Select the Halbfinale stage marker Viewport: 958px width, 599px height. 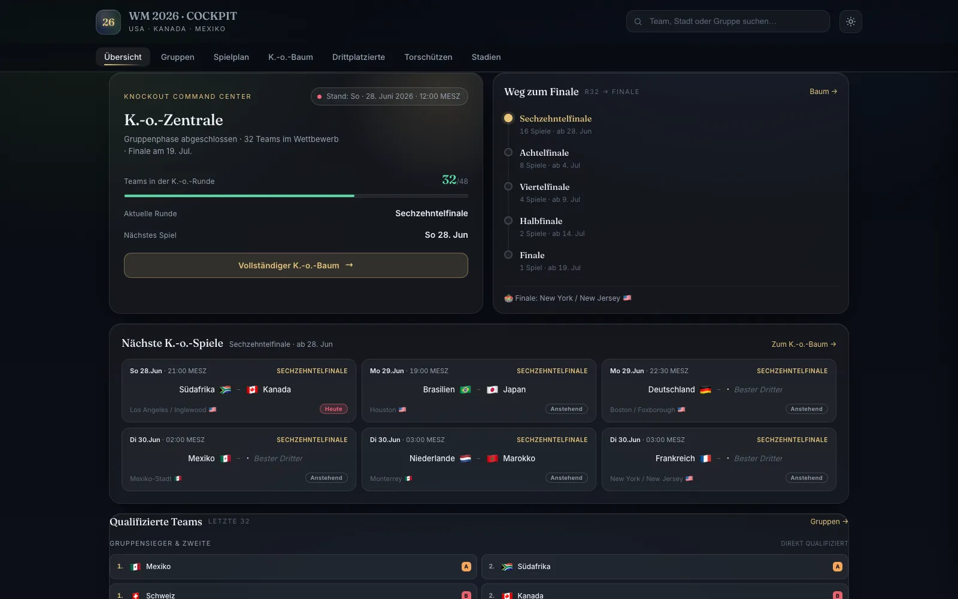click(508, 220)
